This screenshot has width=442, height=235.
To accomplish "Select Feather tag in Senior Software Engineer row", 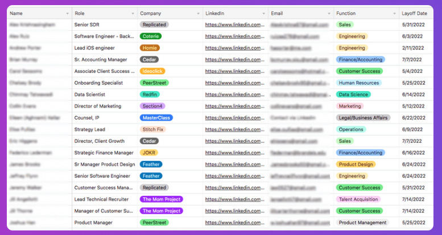I will (x=151, y=176).
